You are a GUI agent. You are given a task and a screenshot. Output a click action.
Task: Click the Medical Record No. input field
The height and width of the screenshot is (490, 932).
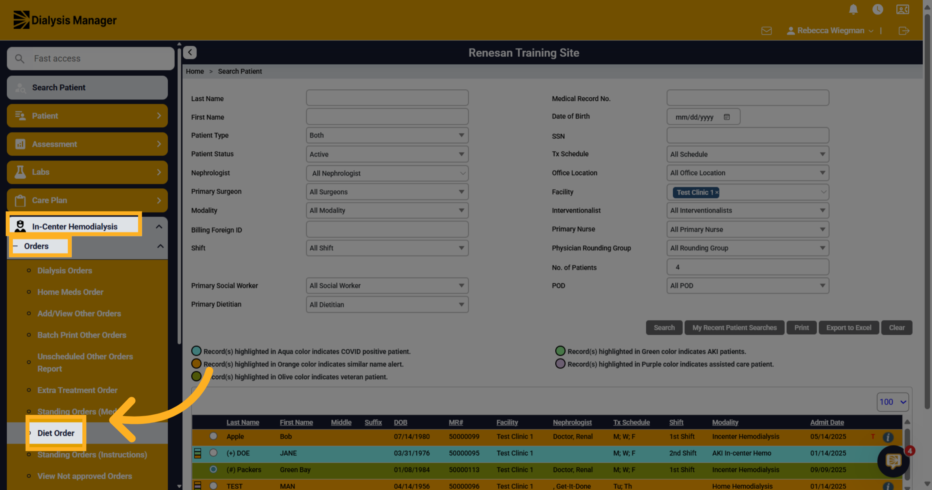[x=748, y=98]
